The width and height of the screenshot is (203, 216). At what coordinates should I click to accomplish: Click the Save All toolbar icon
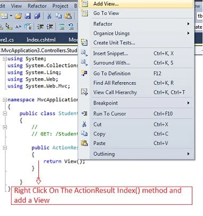[x=37, y=16]
